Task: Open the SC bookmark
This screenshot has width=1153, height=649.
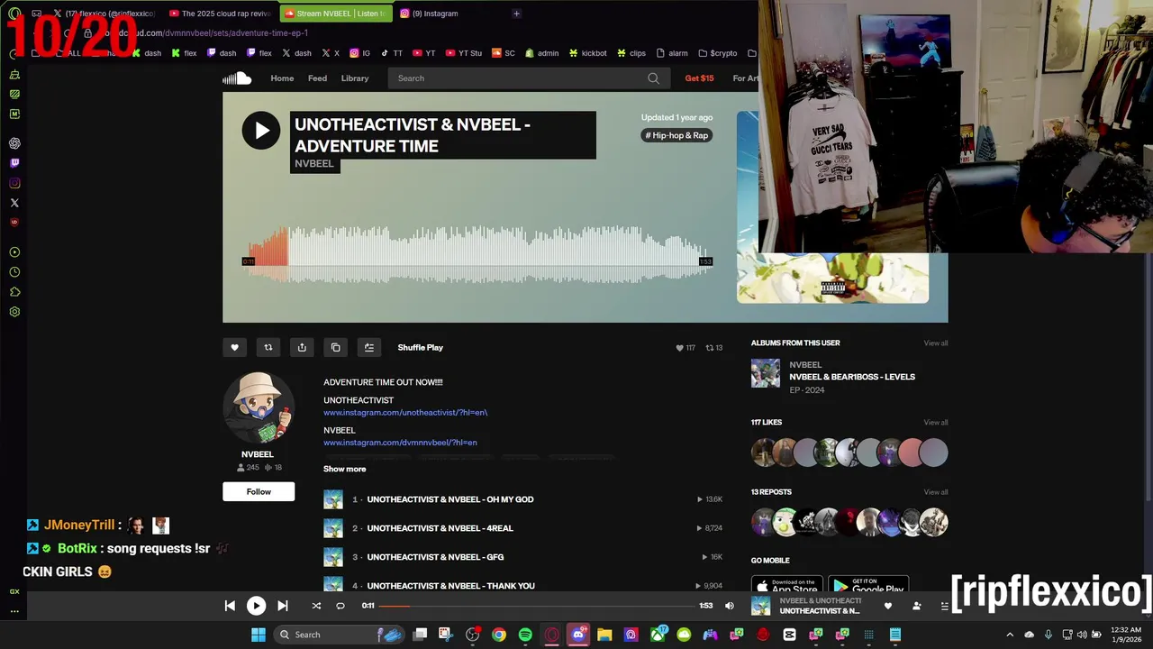Action: [x=504, y=53]
